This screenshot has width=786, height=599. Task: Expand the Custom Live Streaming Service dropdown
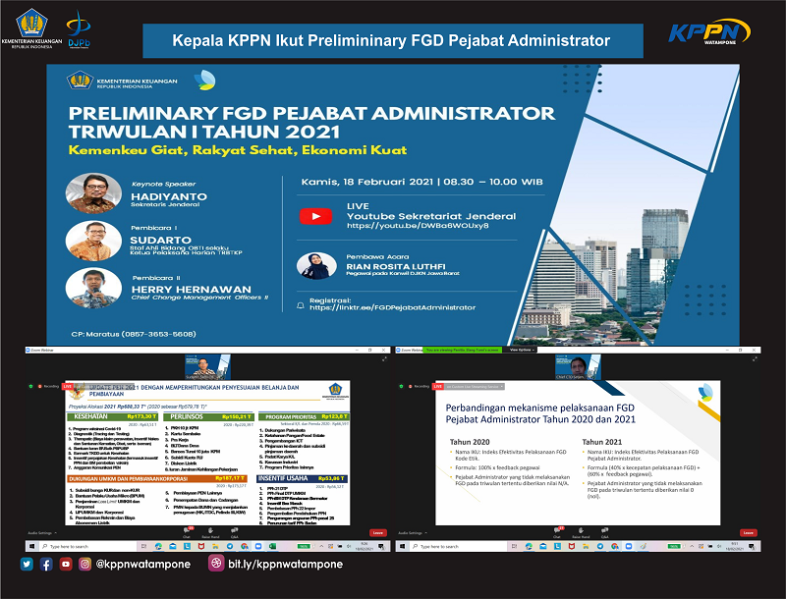475,387
